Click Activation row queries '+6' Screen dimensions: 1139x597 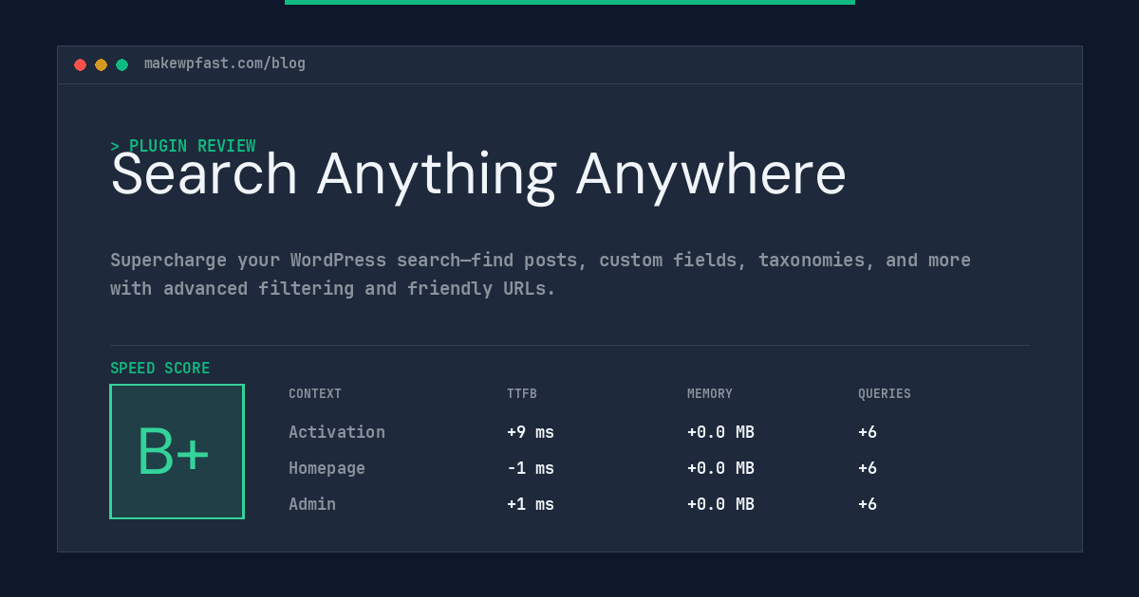[x=868, y=432]
